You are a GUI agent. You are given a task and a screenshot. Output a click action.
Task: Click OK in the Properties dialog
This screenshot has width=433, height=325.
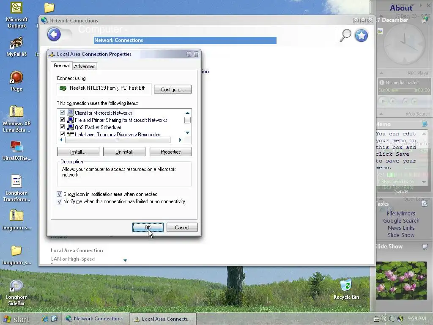[x=148, y=227]
